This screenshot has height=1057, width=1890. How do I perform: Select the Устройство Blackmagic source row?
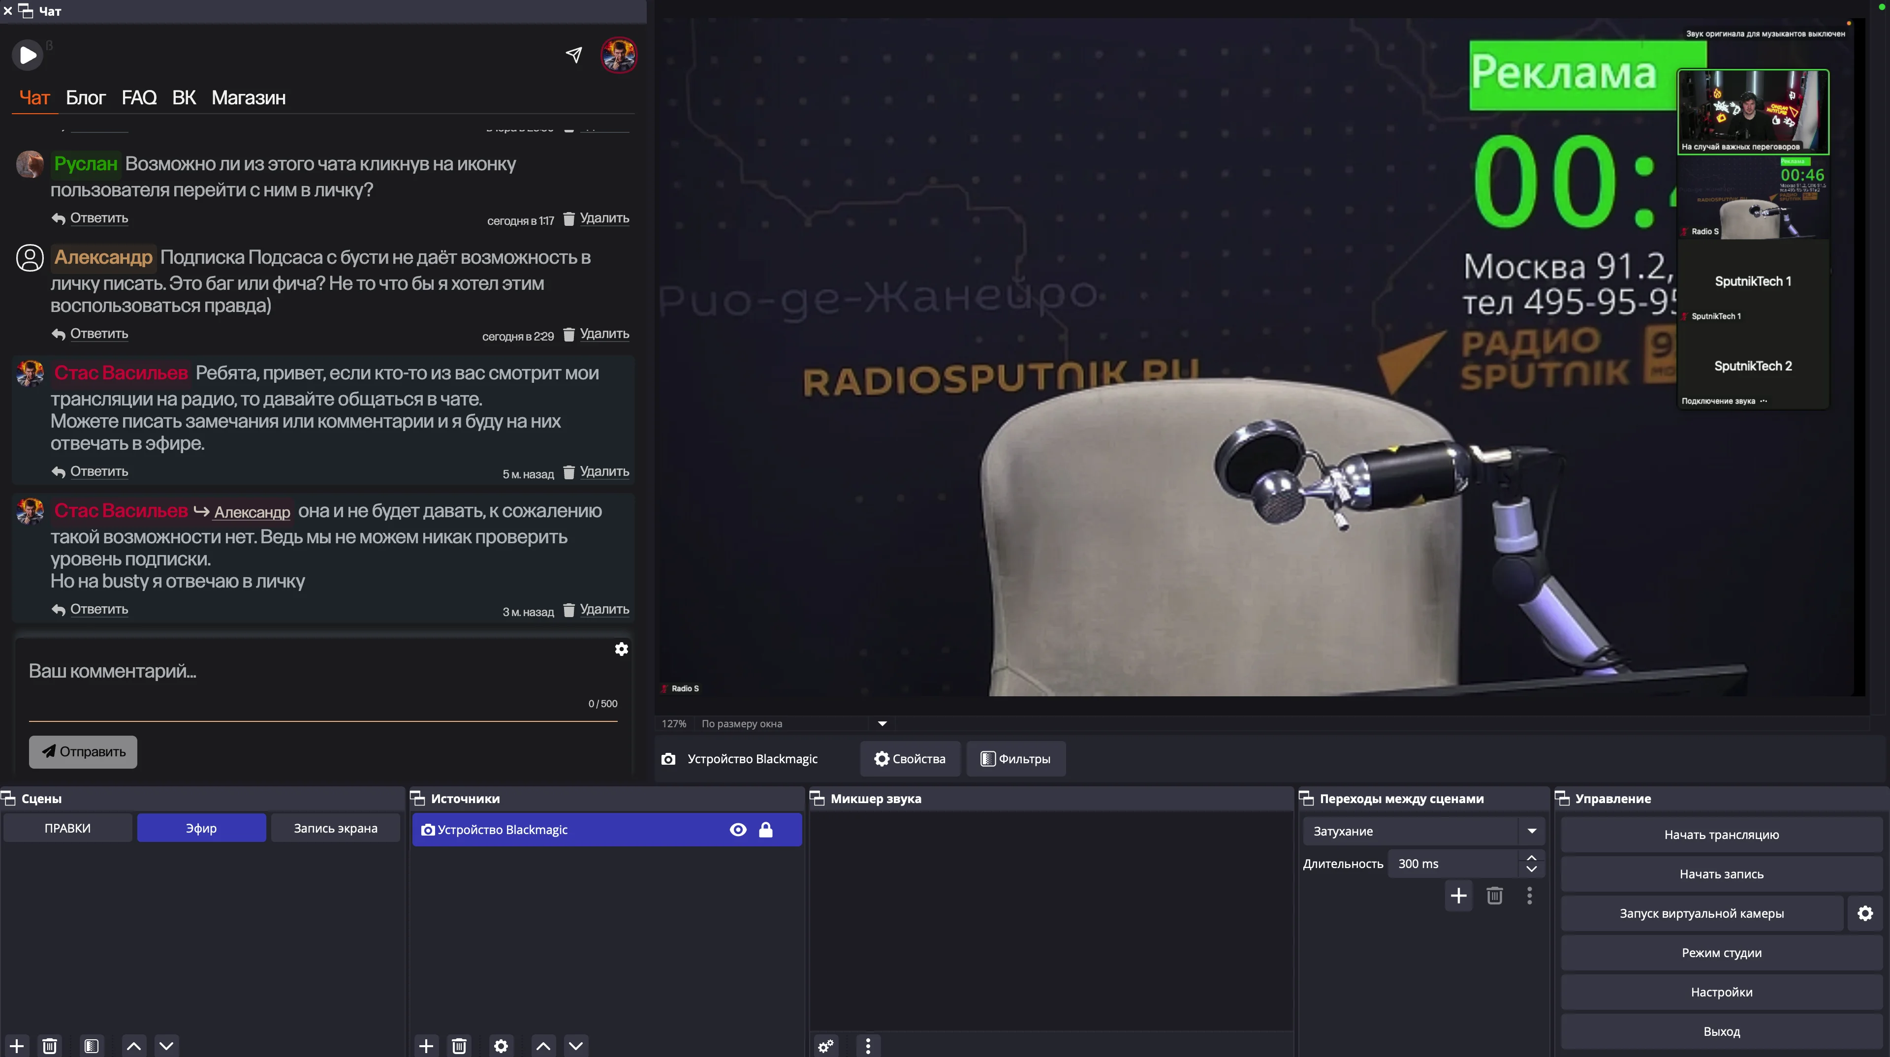607,830
